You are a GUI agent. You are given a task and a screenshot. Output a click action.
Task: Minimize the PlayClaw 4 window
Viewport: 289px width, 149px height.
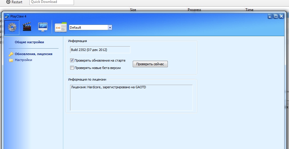tap(270, 16)
